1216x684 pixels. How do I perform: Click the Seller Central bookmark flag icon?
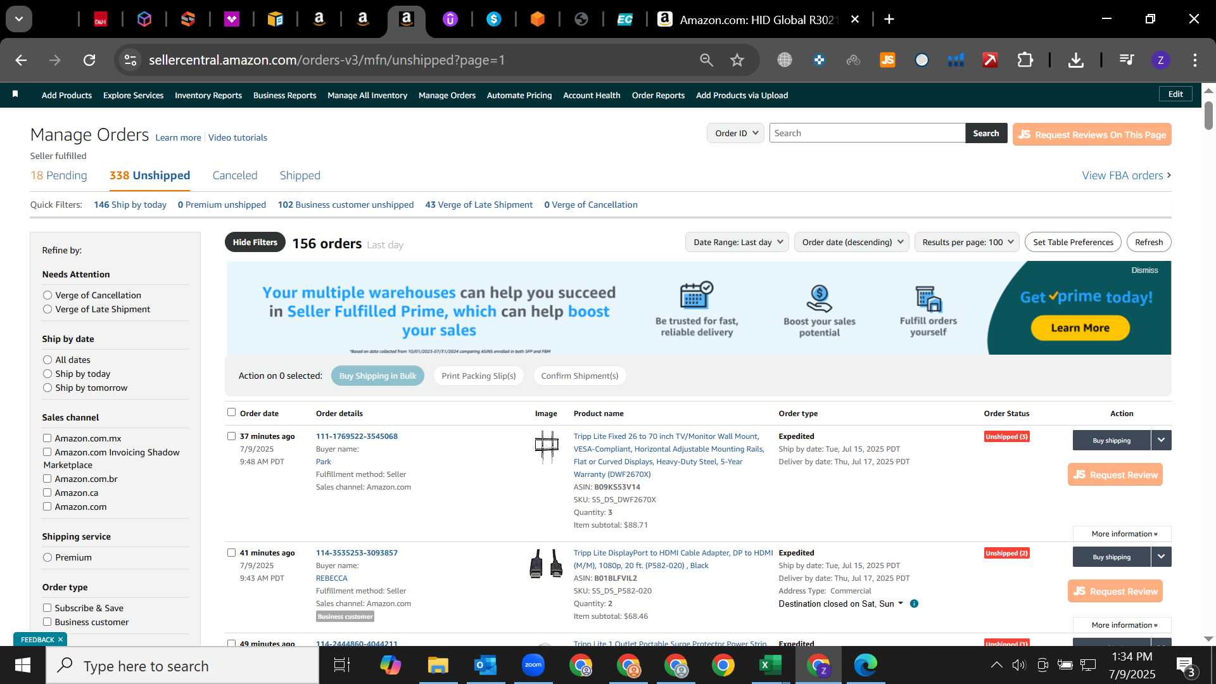click(15, 94)
